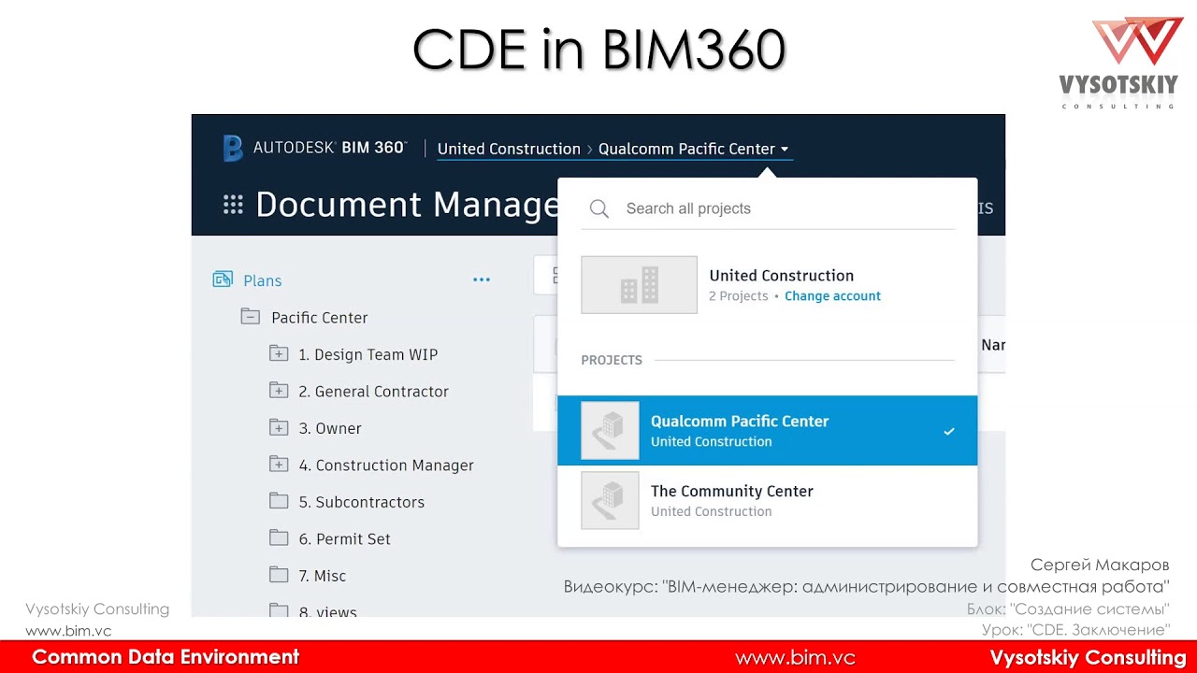The height and width of the screenshot is (673, 1197).
Task: Click The Community Center project thumbnail
Action: pyautogui.click(x=610, y=500)
